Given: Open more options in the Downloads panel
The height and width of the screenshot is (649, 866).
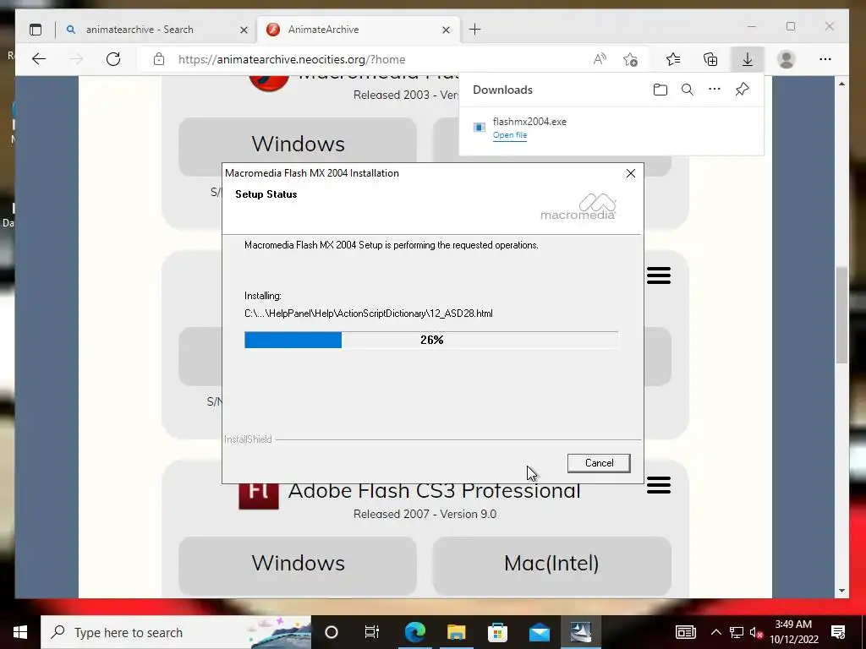Looking at the screenshot, I should click(714, 89).
